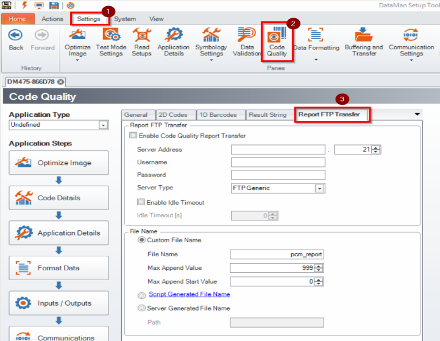Click the save floppy disk icon
The height and width of the screenshot is (341, 440).
click(x=54, y=5)
